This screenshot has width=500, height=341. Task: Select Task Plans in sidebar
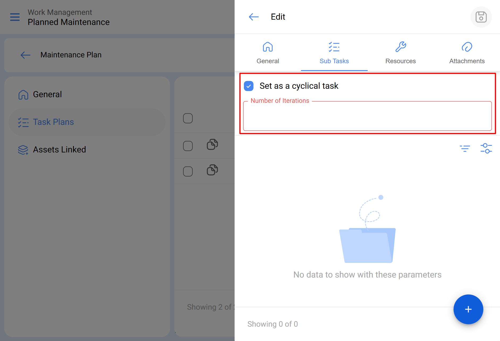[53, 122]
